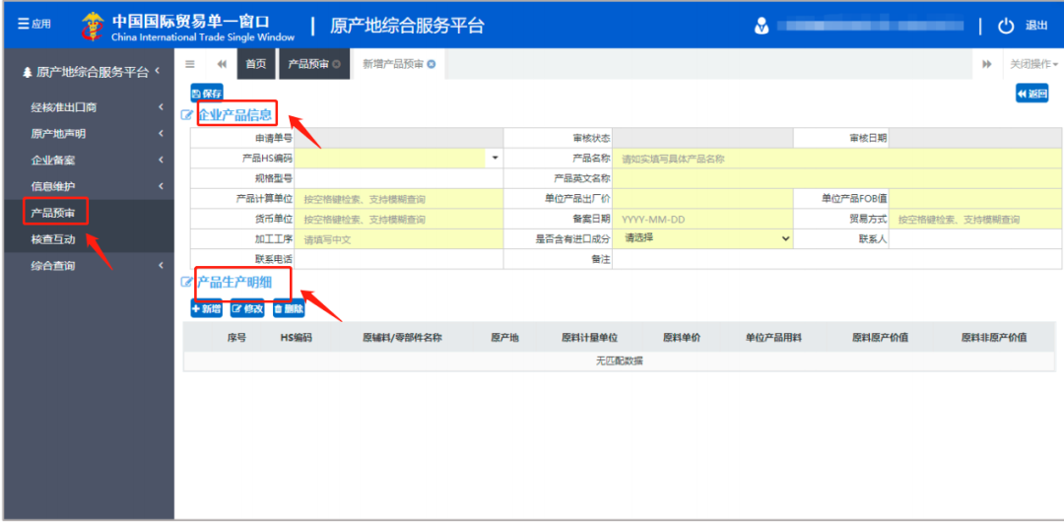Click into 联系电话 field
The height and width of the screenshot is (522, 1064).
(x=398, y=259)
